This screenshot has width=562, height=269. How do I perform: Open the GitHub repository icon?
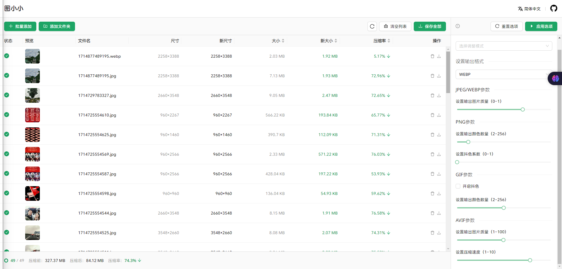point(554,8)
